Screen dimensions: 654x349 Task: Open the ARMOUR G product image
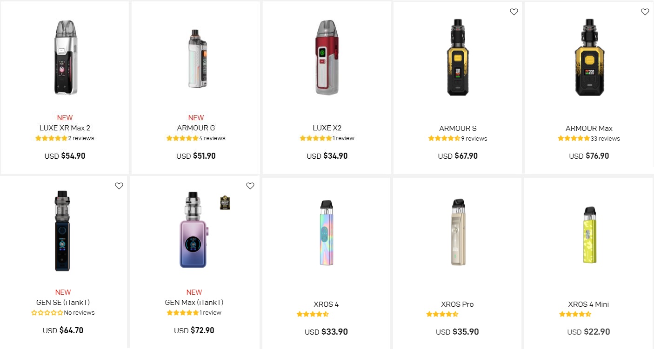click(x=196, y=59)
